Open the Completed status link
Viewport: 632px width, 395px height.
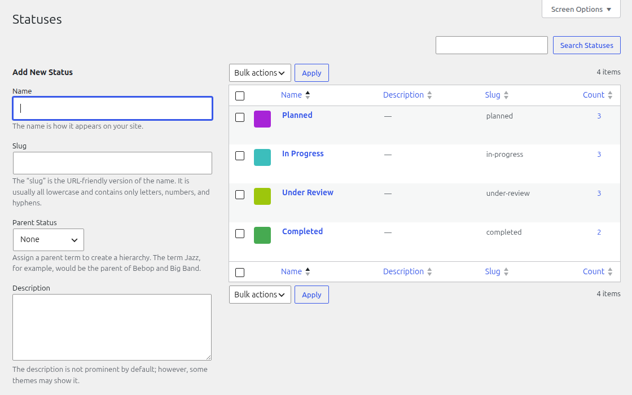coord(302,231)
